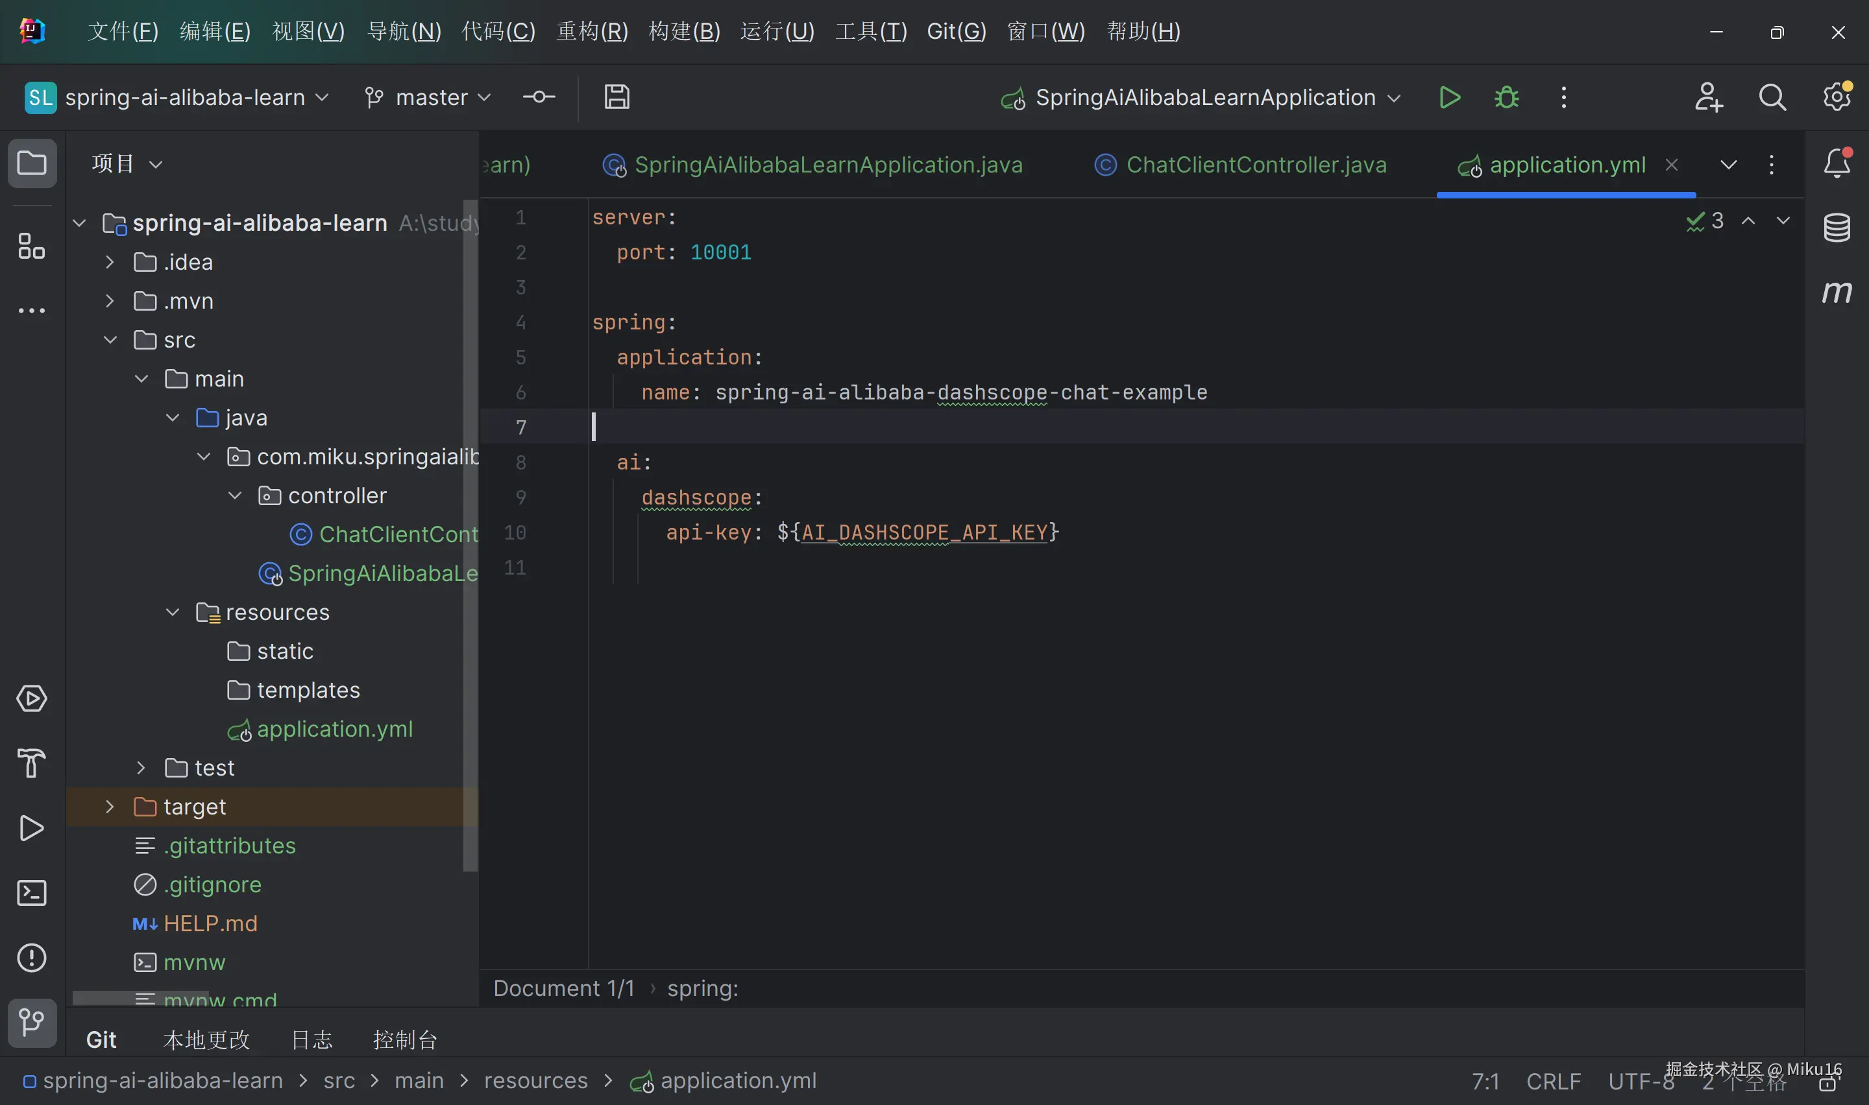
Task: Toggle the Project tool window folder icon
Action: click(x=31, y=163)
